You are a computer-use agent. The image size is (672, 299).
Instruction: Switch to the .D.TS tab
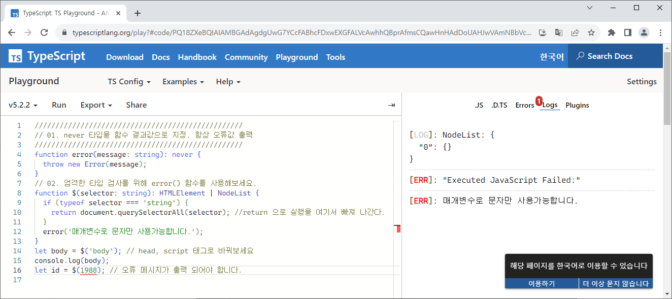499,105
